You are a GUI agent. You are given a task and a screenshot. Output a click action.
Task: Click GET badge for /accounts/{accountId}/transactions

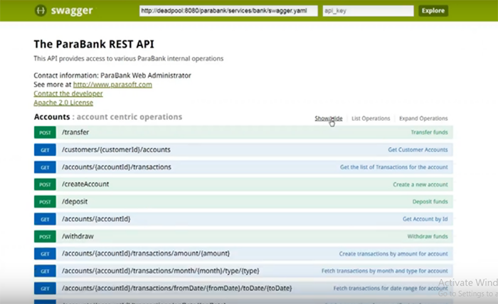pos(45,167)
